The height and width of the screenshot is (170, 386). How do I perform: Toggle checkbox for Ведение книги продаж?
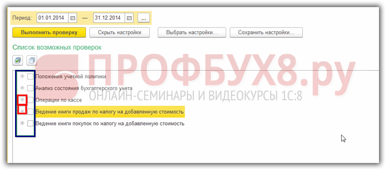[31, 112]
